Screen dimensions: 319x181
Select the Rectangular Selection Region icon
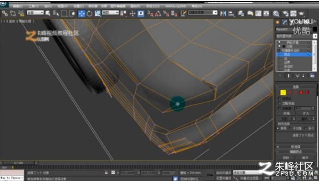pos(64,14)
